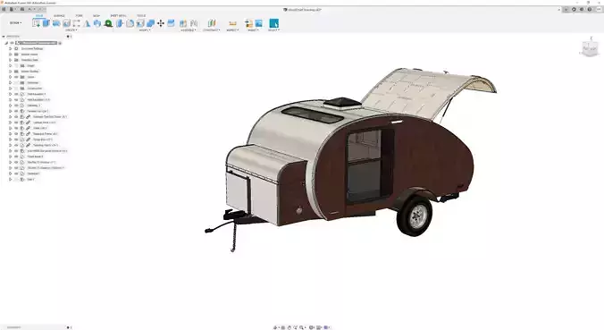Toggle visibility of Sketches folder
Image resolution: width=604 pixels, height=330 pixels.
[x=17, y=82]
